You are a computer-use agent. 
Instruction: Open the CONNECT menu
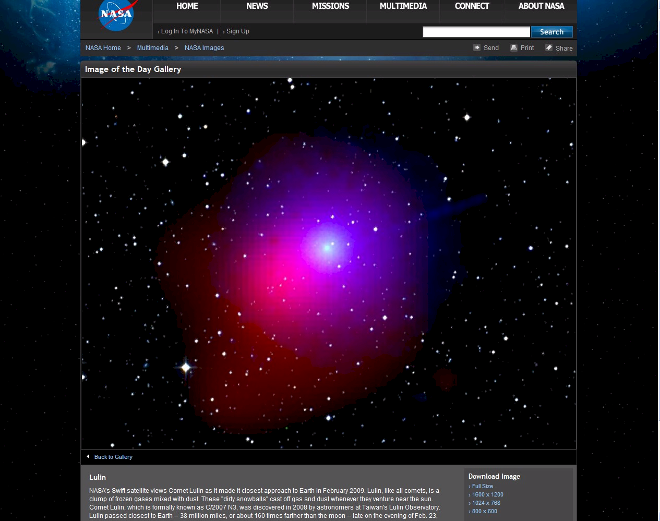click(472, 6)
